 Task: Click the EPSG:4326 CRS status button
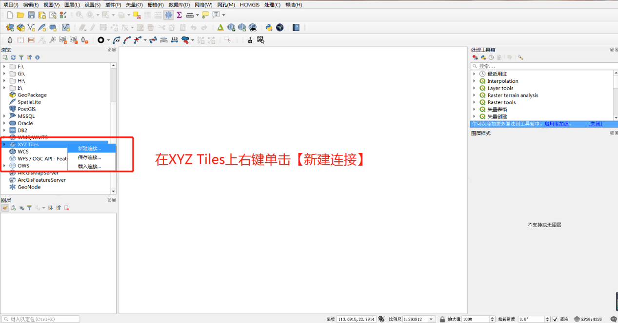(589, 319)
